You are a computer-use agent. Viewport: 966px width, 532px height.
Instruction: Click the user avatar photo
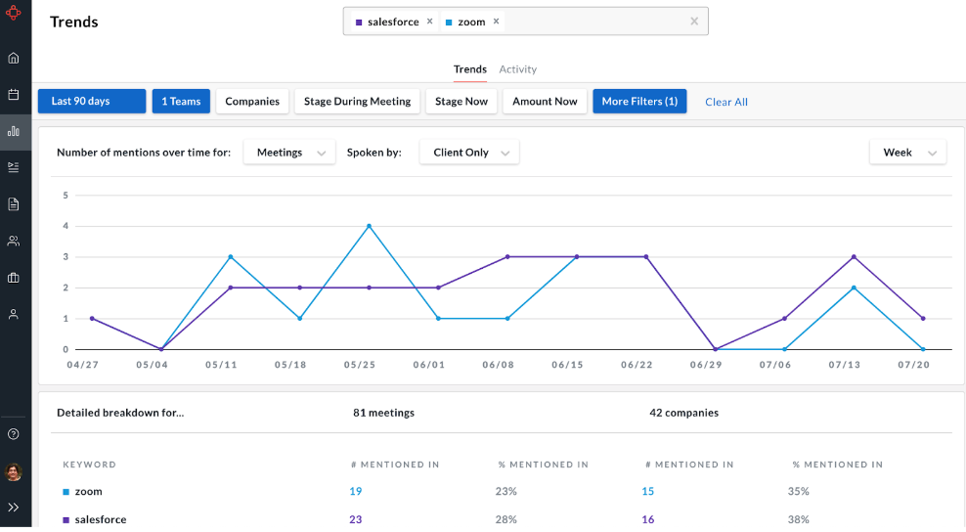pyautogui.click(x=14, y=471)
